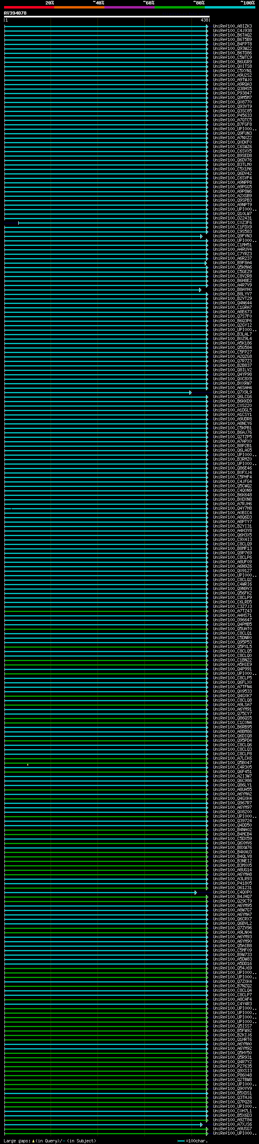Select the UniRef100_Q6LCG6 label
This screenshot has width=259, height=1144.
[x=232, y=397]
